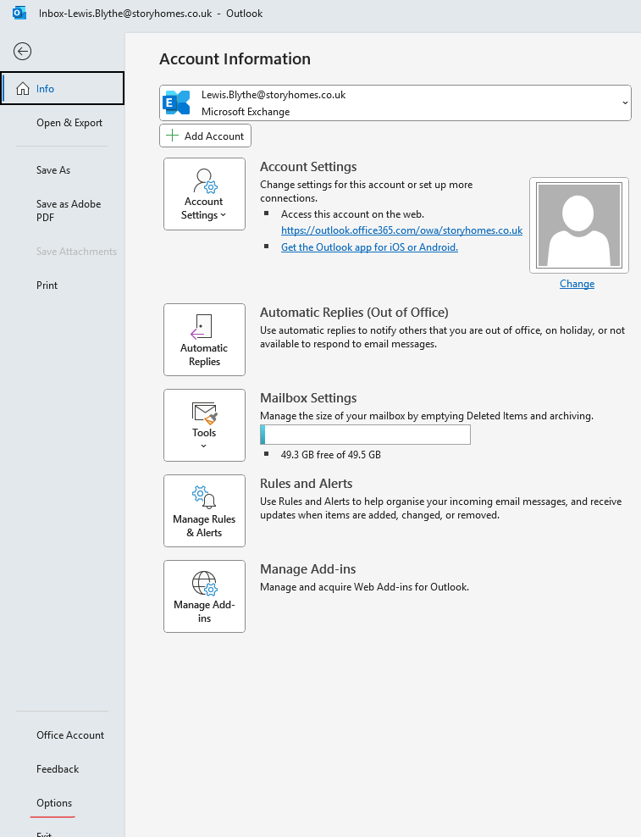The height and width of the screenshot is (837, 641).
Task: Click the Mailbox Settings heading
Action: (308, 398)
